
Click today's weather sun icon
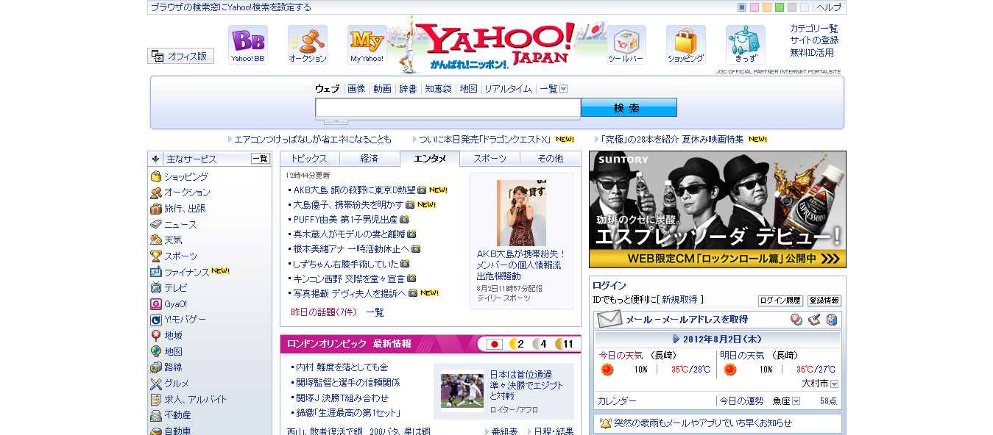607,370
